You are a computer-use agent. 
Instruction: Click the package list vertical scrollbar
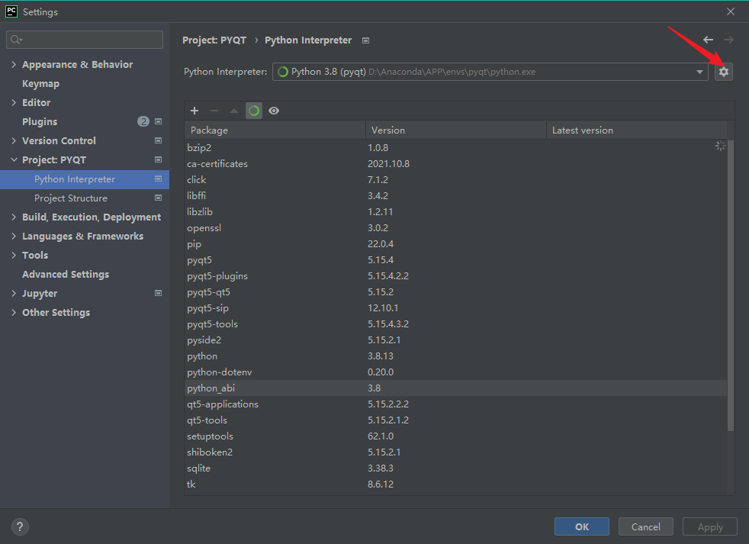click(731, 286)
